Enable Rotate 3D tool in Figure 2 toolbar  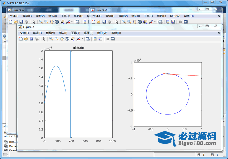coord(67,39)
